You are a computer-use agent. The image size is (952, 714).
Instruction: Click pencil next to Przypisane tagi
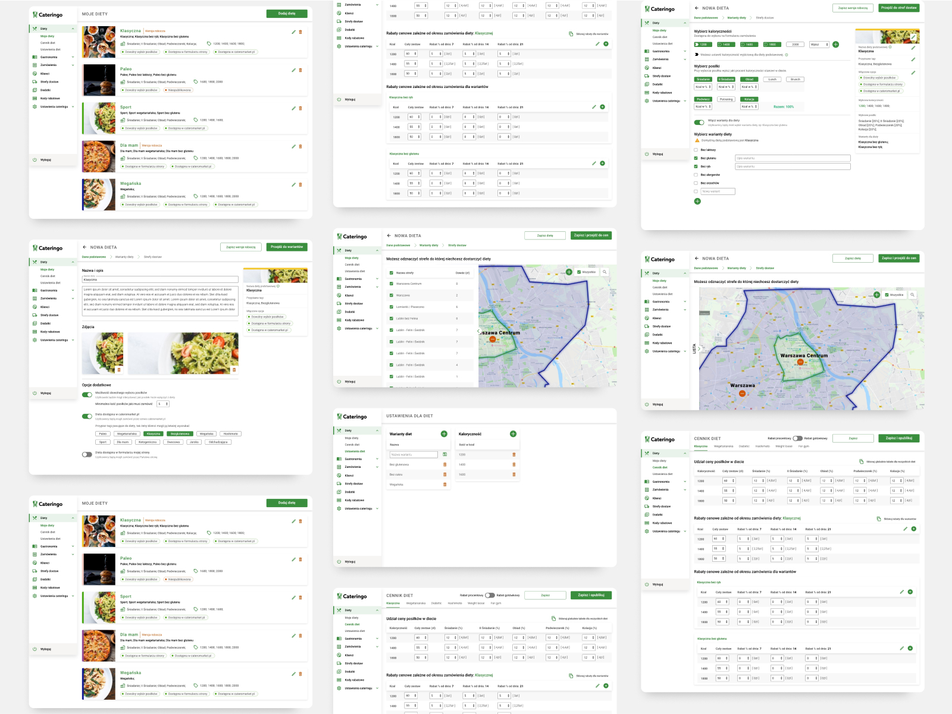coord(913,59)
